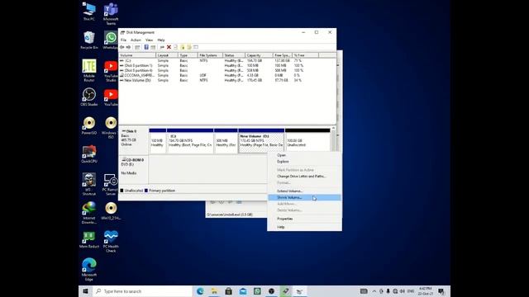Select the Mobile Router LTE desktop icon
The image size is (529, 297).
(x=89, y=70)
